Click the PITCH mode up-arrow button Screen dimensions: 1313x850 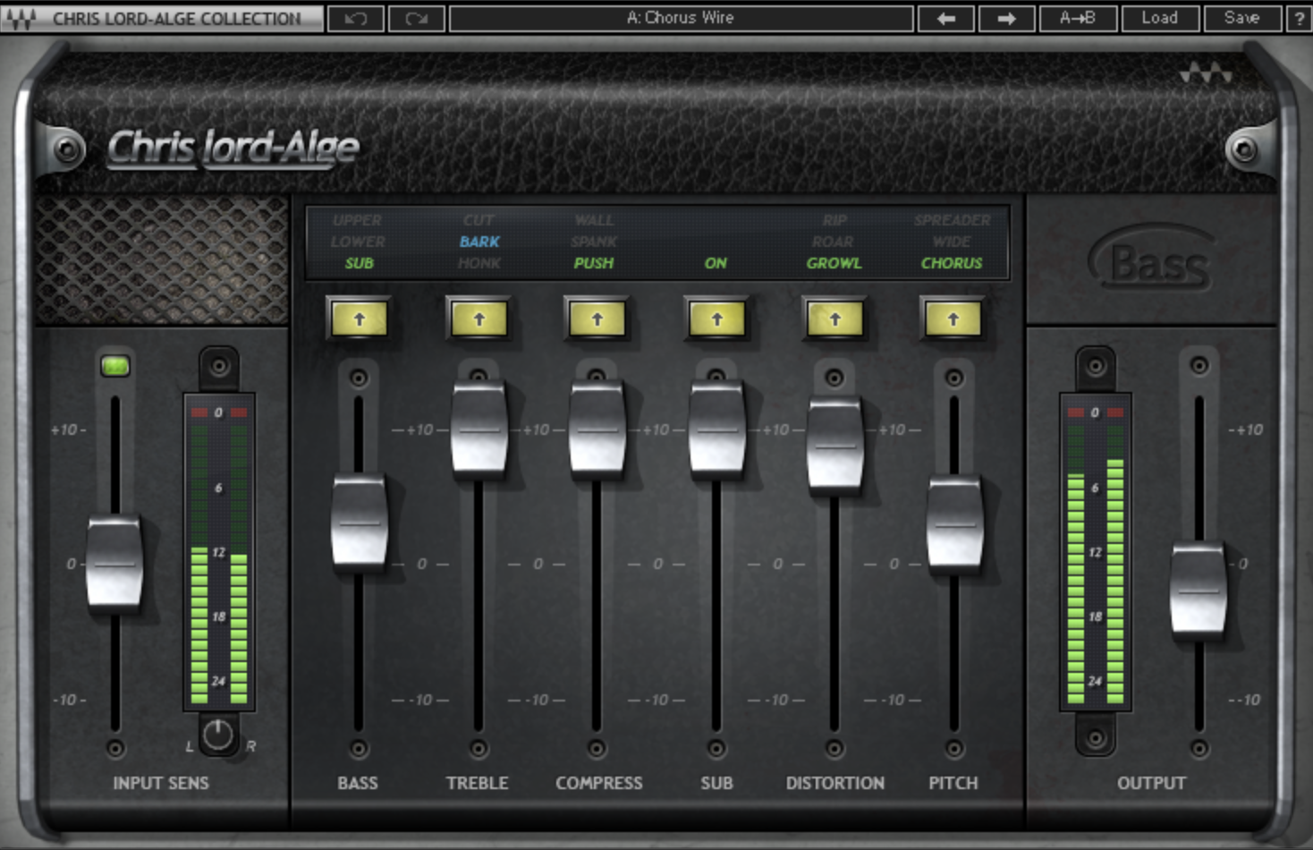click(953, 319)
